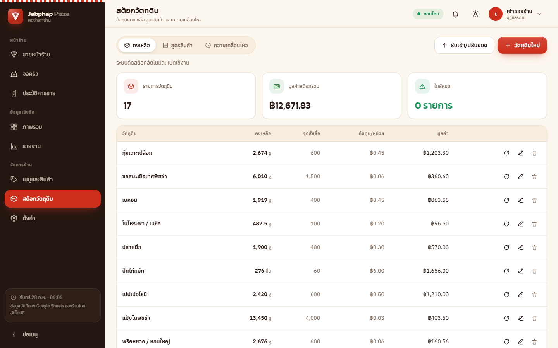Click the มูลค่าสต็อกรวม summary card
Screen dimensions: 558x348
(332, 96)
